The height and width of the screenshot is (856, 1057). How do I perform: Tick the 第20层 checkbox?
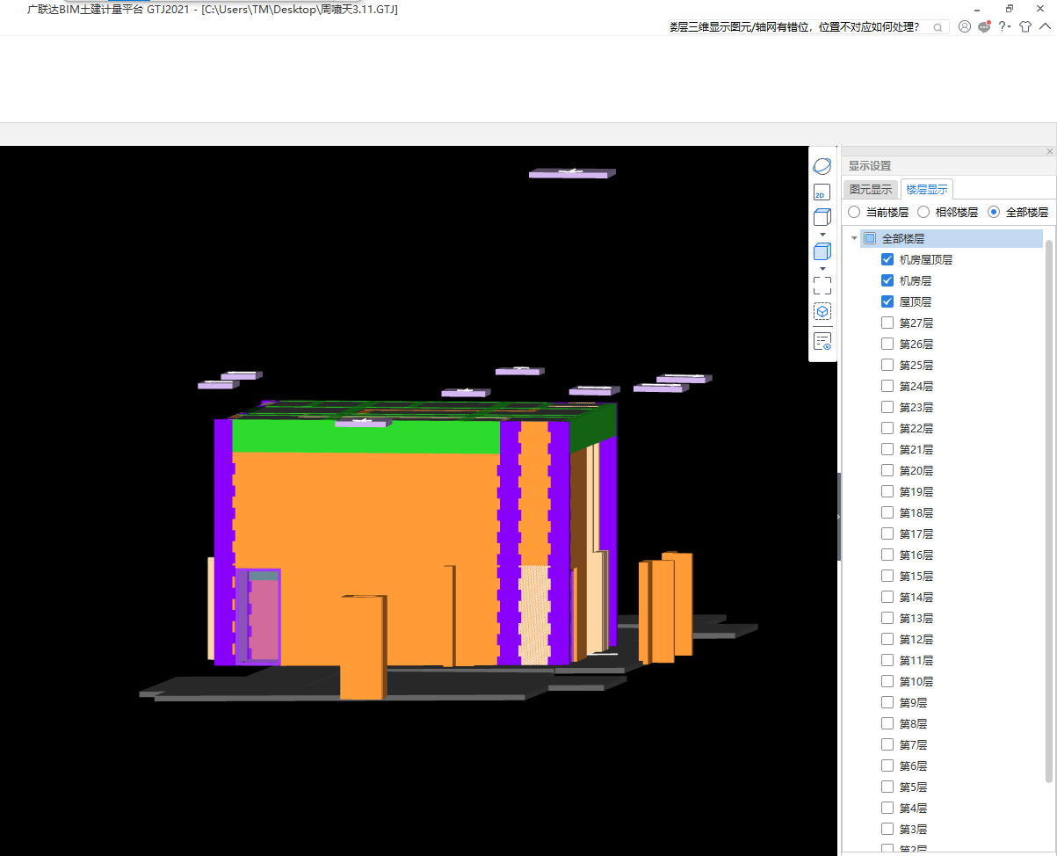(887, 470)
